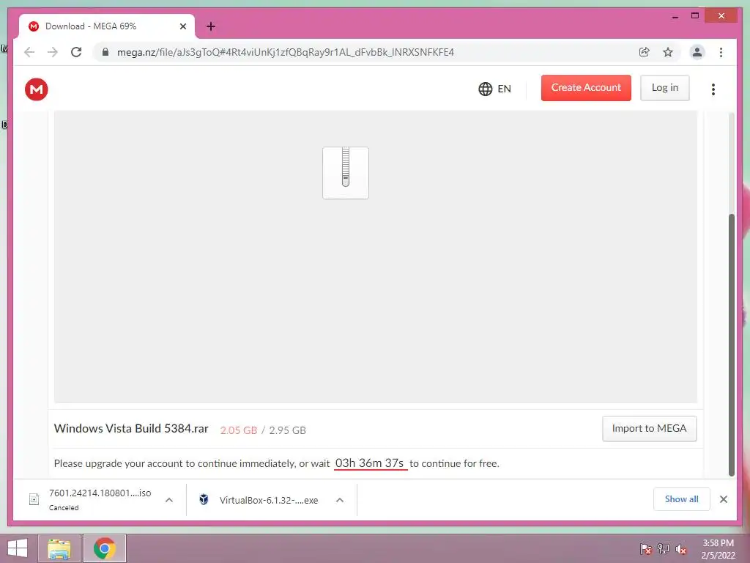Close the downloads bar with X
Screen dimensions: 750x563
click(724, 499)
